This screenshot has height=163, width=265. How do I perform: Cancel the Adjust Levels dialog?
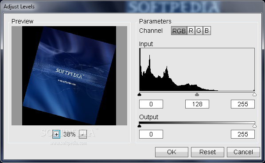click(x=243, y=152)
